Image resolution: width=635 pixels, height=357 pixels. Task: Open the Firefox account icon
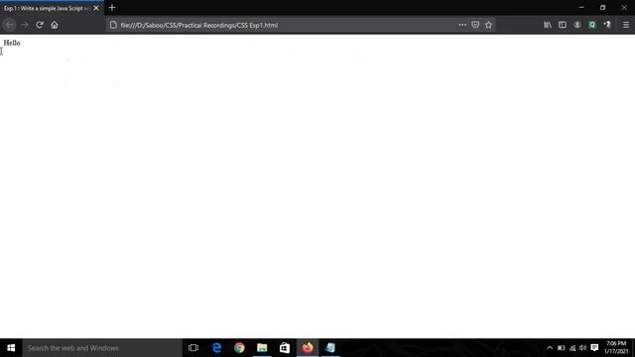(577, 25)
